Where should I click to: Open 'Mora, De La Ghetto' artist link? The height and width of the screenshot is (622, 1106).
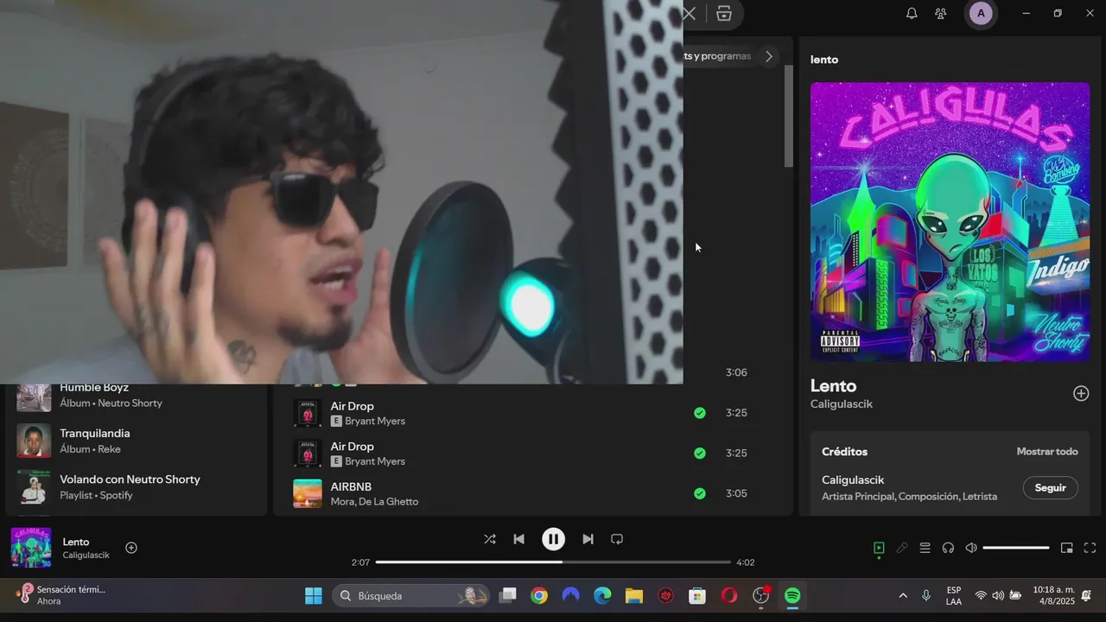pos(374,502)
